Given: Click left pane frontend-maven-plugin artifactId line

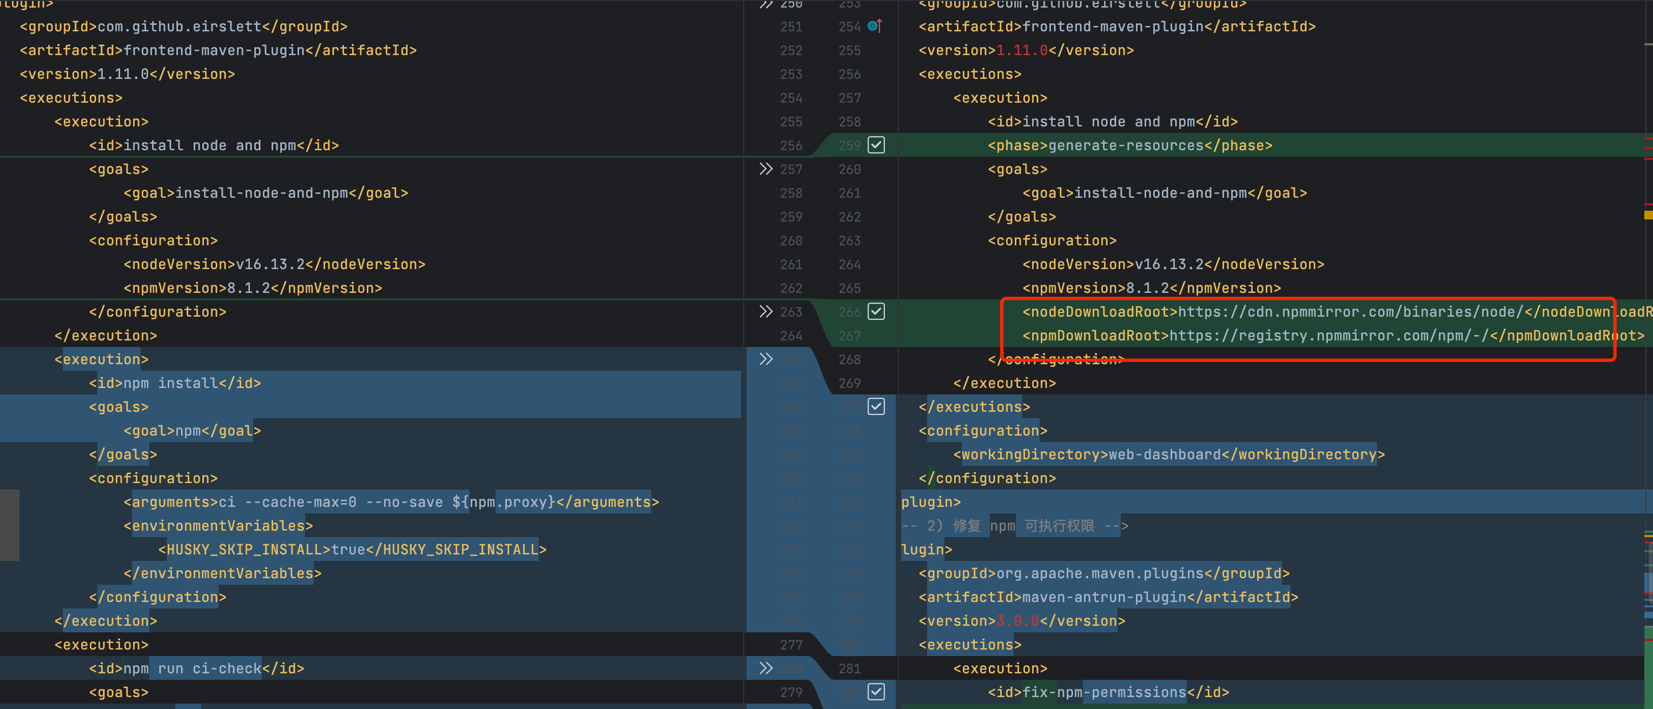Looking at the screenshot, I should 218,50.
